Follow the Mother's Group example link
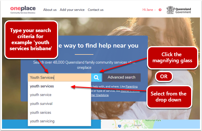This screenshot has width=202, height=131. point(130,91)
